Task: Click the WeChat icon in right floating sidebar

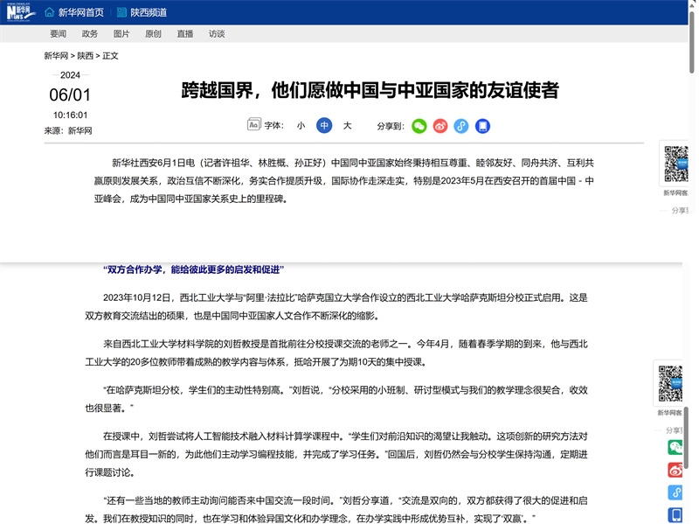Action: (x=676, y=447)
